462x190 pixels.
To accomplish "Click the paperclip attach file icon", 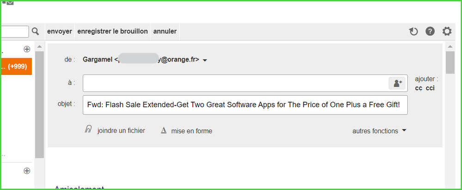I will pos(88,130).
